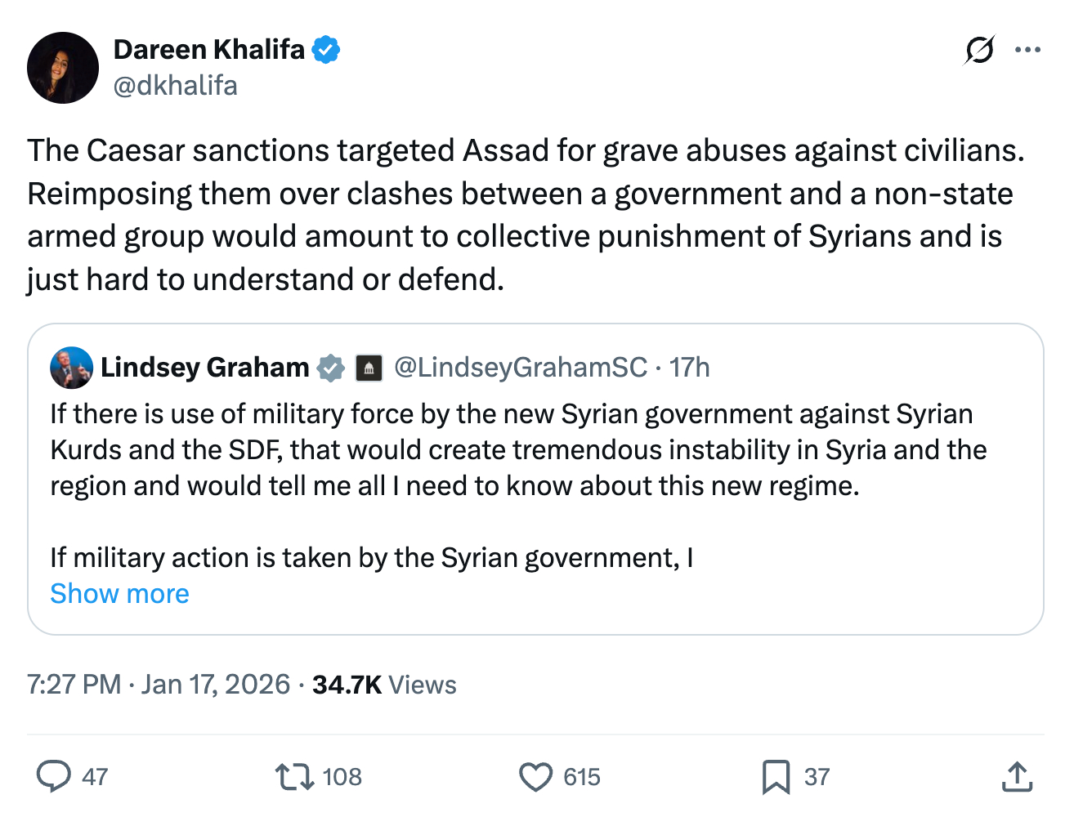Screen dimensions: 1074x817
Task: Bookmark this tweet with the bookmark icon
Action: point(776,776)
